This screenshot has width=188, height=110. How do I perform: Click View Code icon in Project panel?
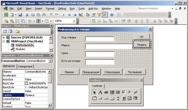[x=5, y=31]
